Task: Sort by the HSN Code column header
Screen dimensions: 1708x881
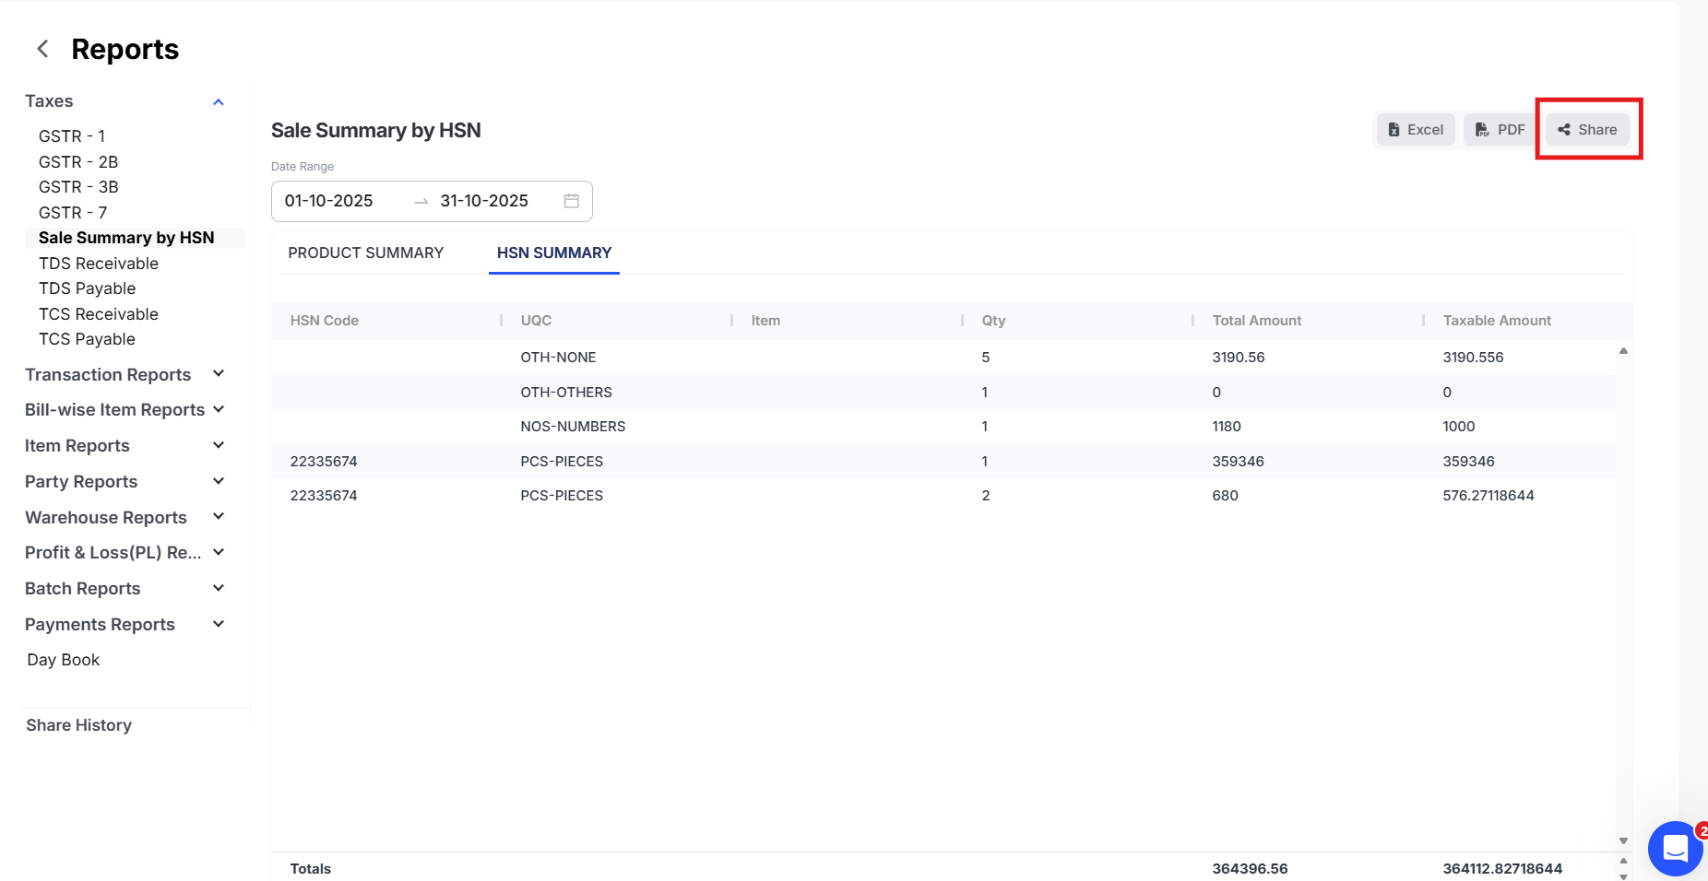Action: [x=325, y=321]
